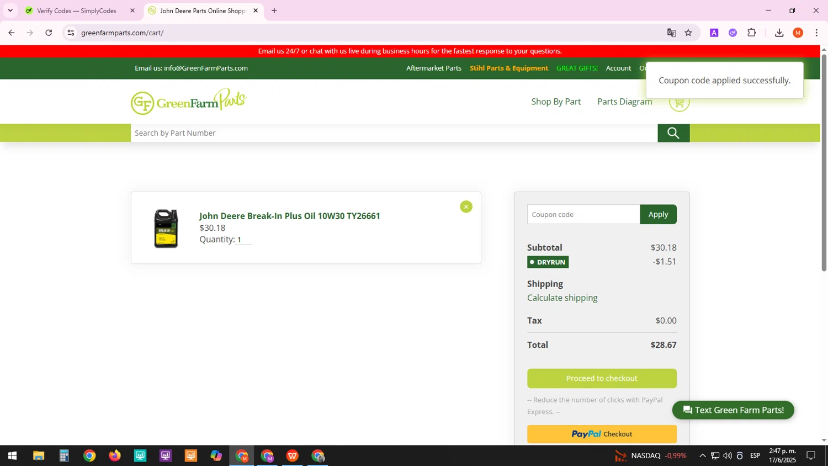Click the page vertical scrollbar
The height and width of the screenshot is (466, 828).
pyautogui.click(x=824, y=163)
